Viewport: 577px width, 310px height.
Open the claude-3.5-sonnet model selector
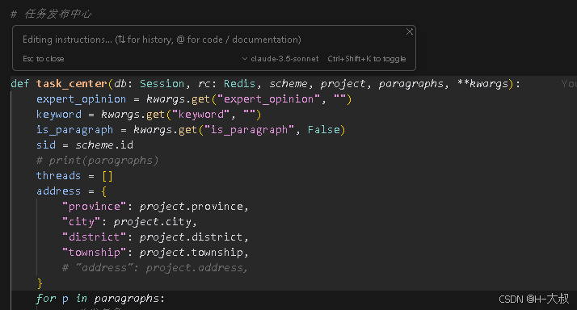pyautogui.click(x=280, y=59)
